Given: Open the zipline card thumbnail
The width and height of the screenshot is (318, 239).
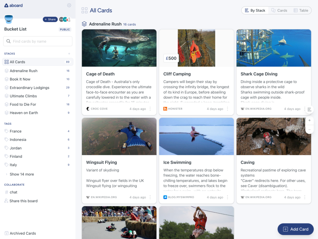Looking at the screenshot, I should [x=196, y=223].
